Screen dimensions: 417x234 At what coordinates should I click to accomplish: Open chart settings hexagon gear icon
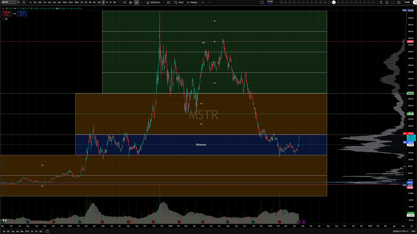387,2
